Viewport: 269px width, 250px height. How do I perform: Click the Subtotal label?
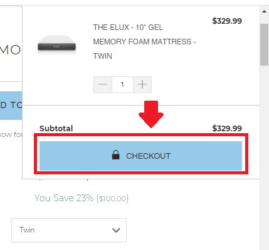pyautogui.click(x=56, y=128)
